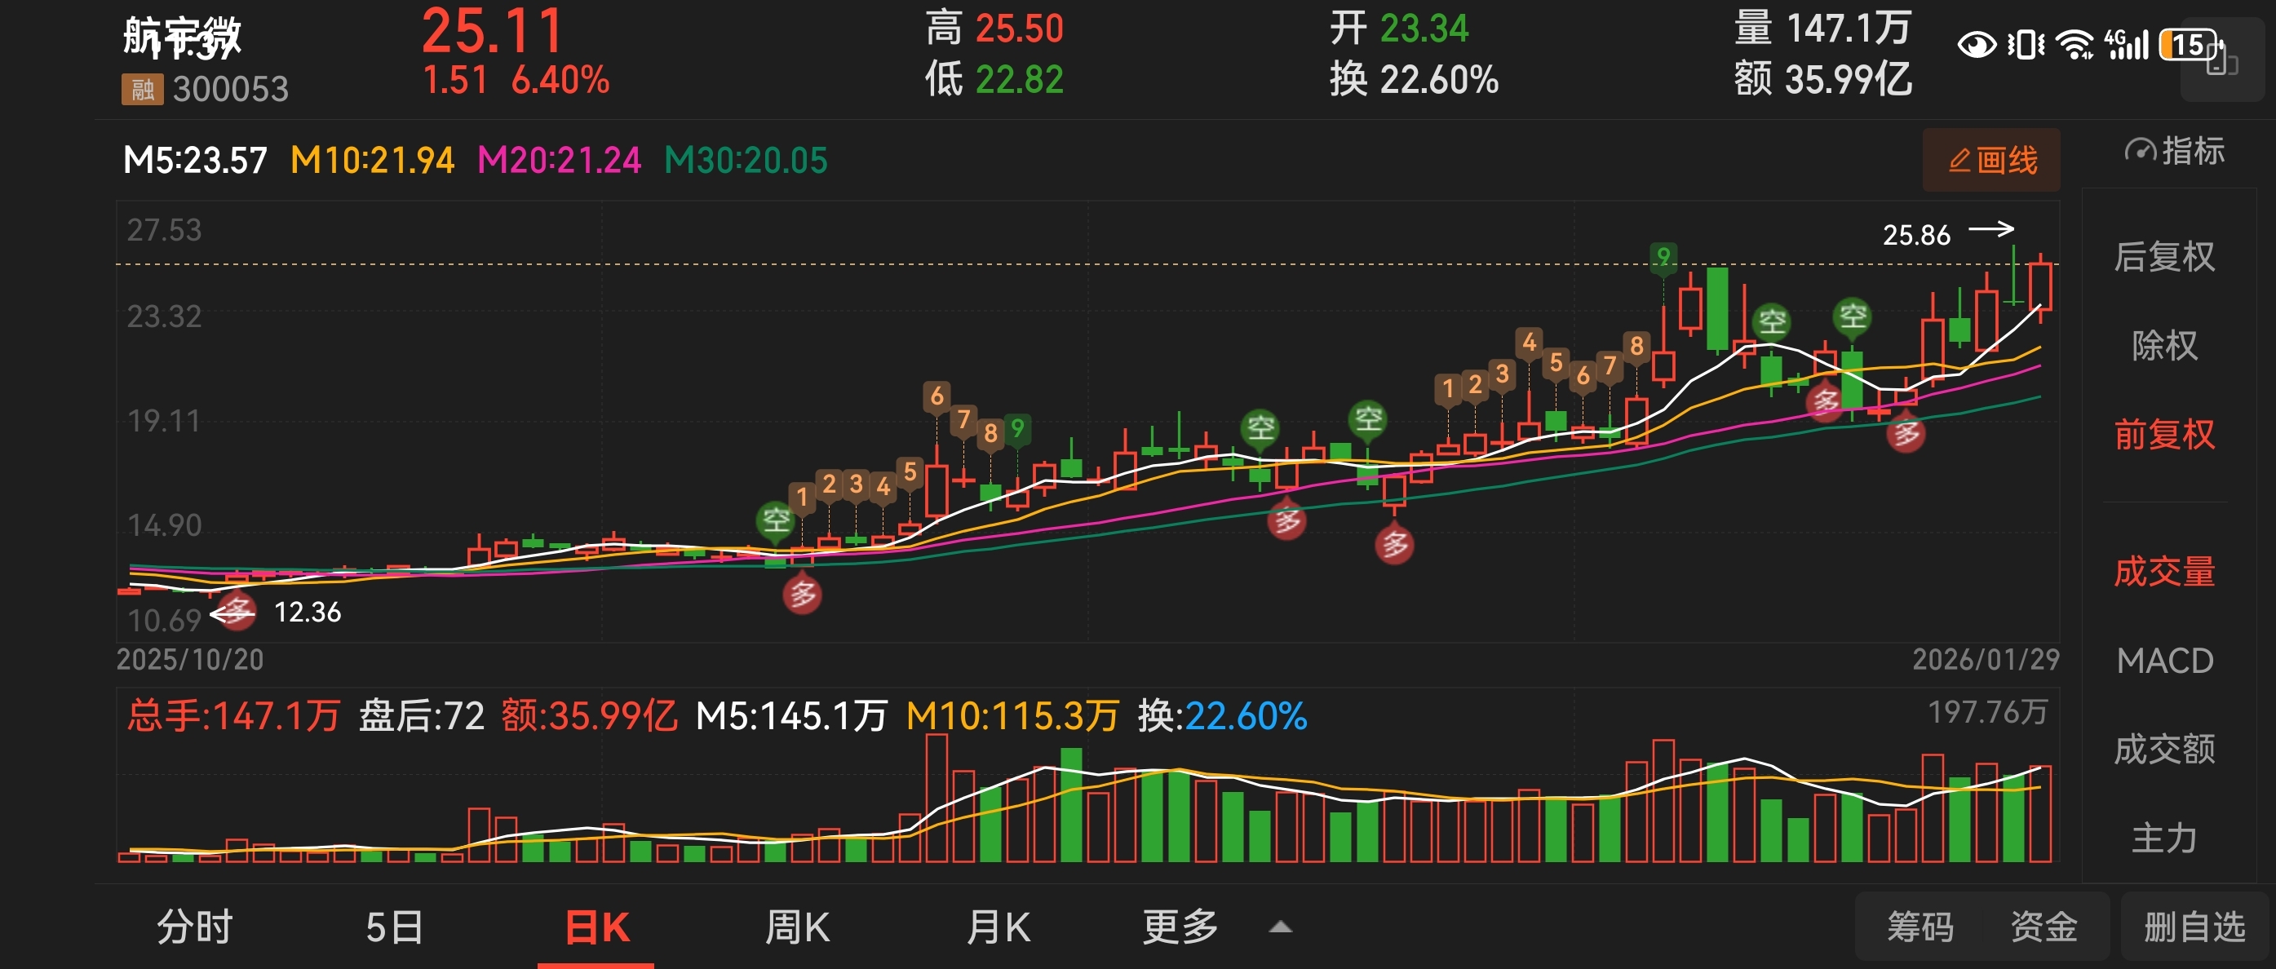Click the tallest red bar in the volume chart

[x=937, y=799]
